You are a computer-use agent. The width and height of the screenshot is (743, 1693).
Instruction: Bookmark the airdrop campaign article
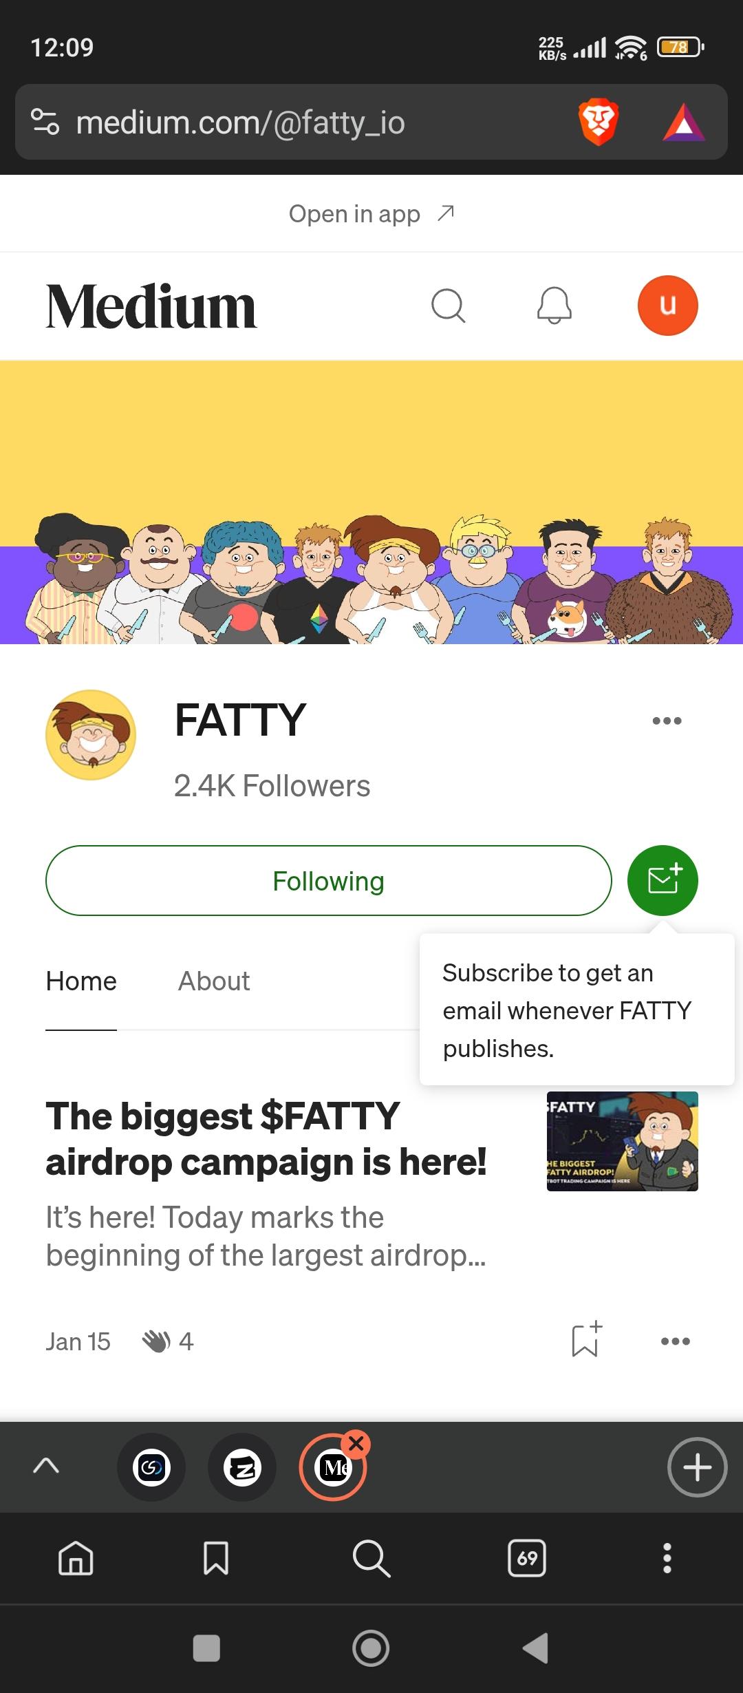(x=586, y=1339)
